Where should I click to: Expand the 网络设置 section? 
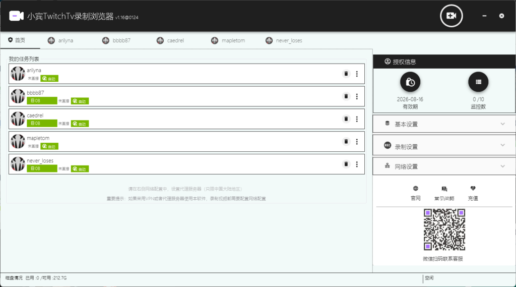tap(444, 166)
